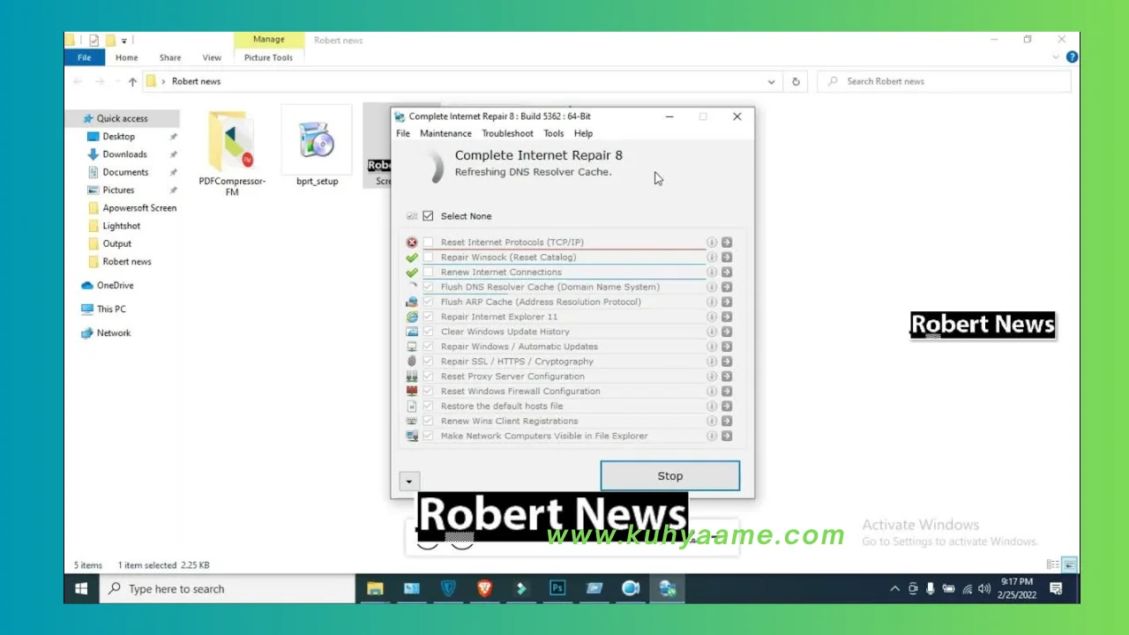This screenshot has height=635, width=1129.
Task: Open Customize Quick Access Toolbar dropdown
Action: click(124, 41)
